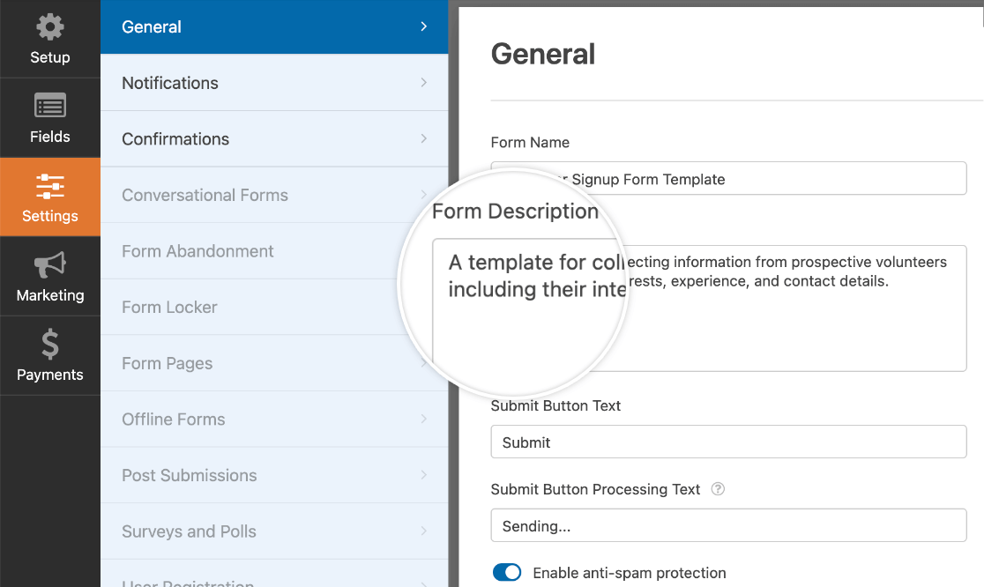The height and width of the screenshot is (587, 984).
Task: Click the Form Name label
Action: click(530, 143)
